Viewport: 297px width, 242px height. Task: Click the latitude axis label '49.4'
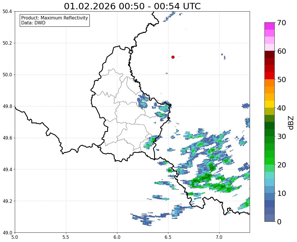[7, 169]
